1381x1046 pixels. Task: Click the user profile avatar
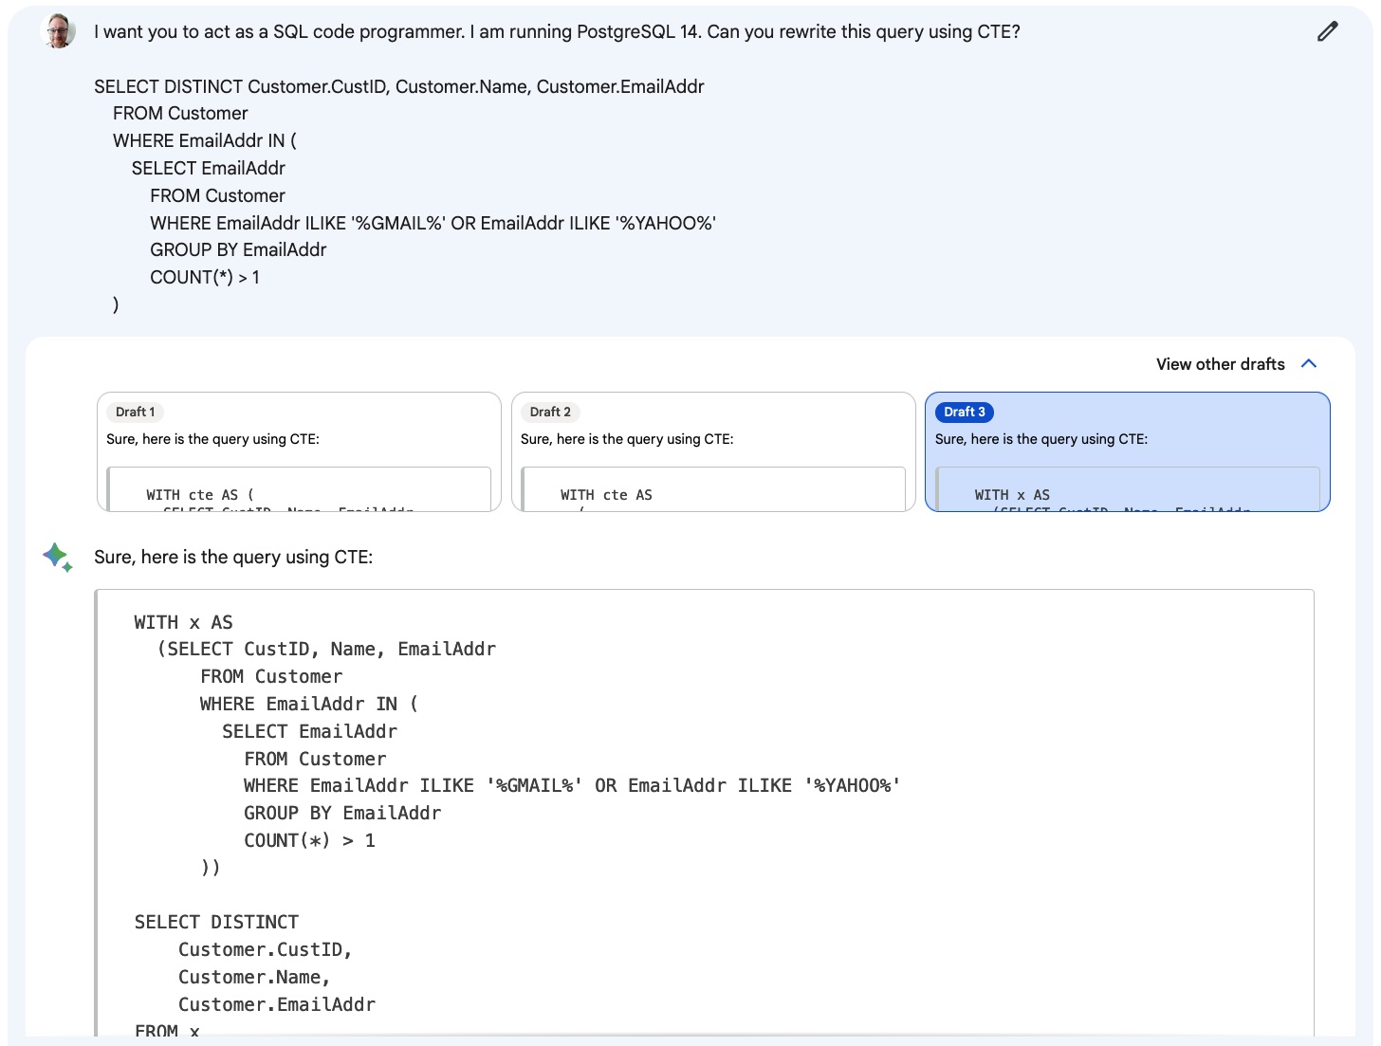[59, 31]
